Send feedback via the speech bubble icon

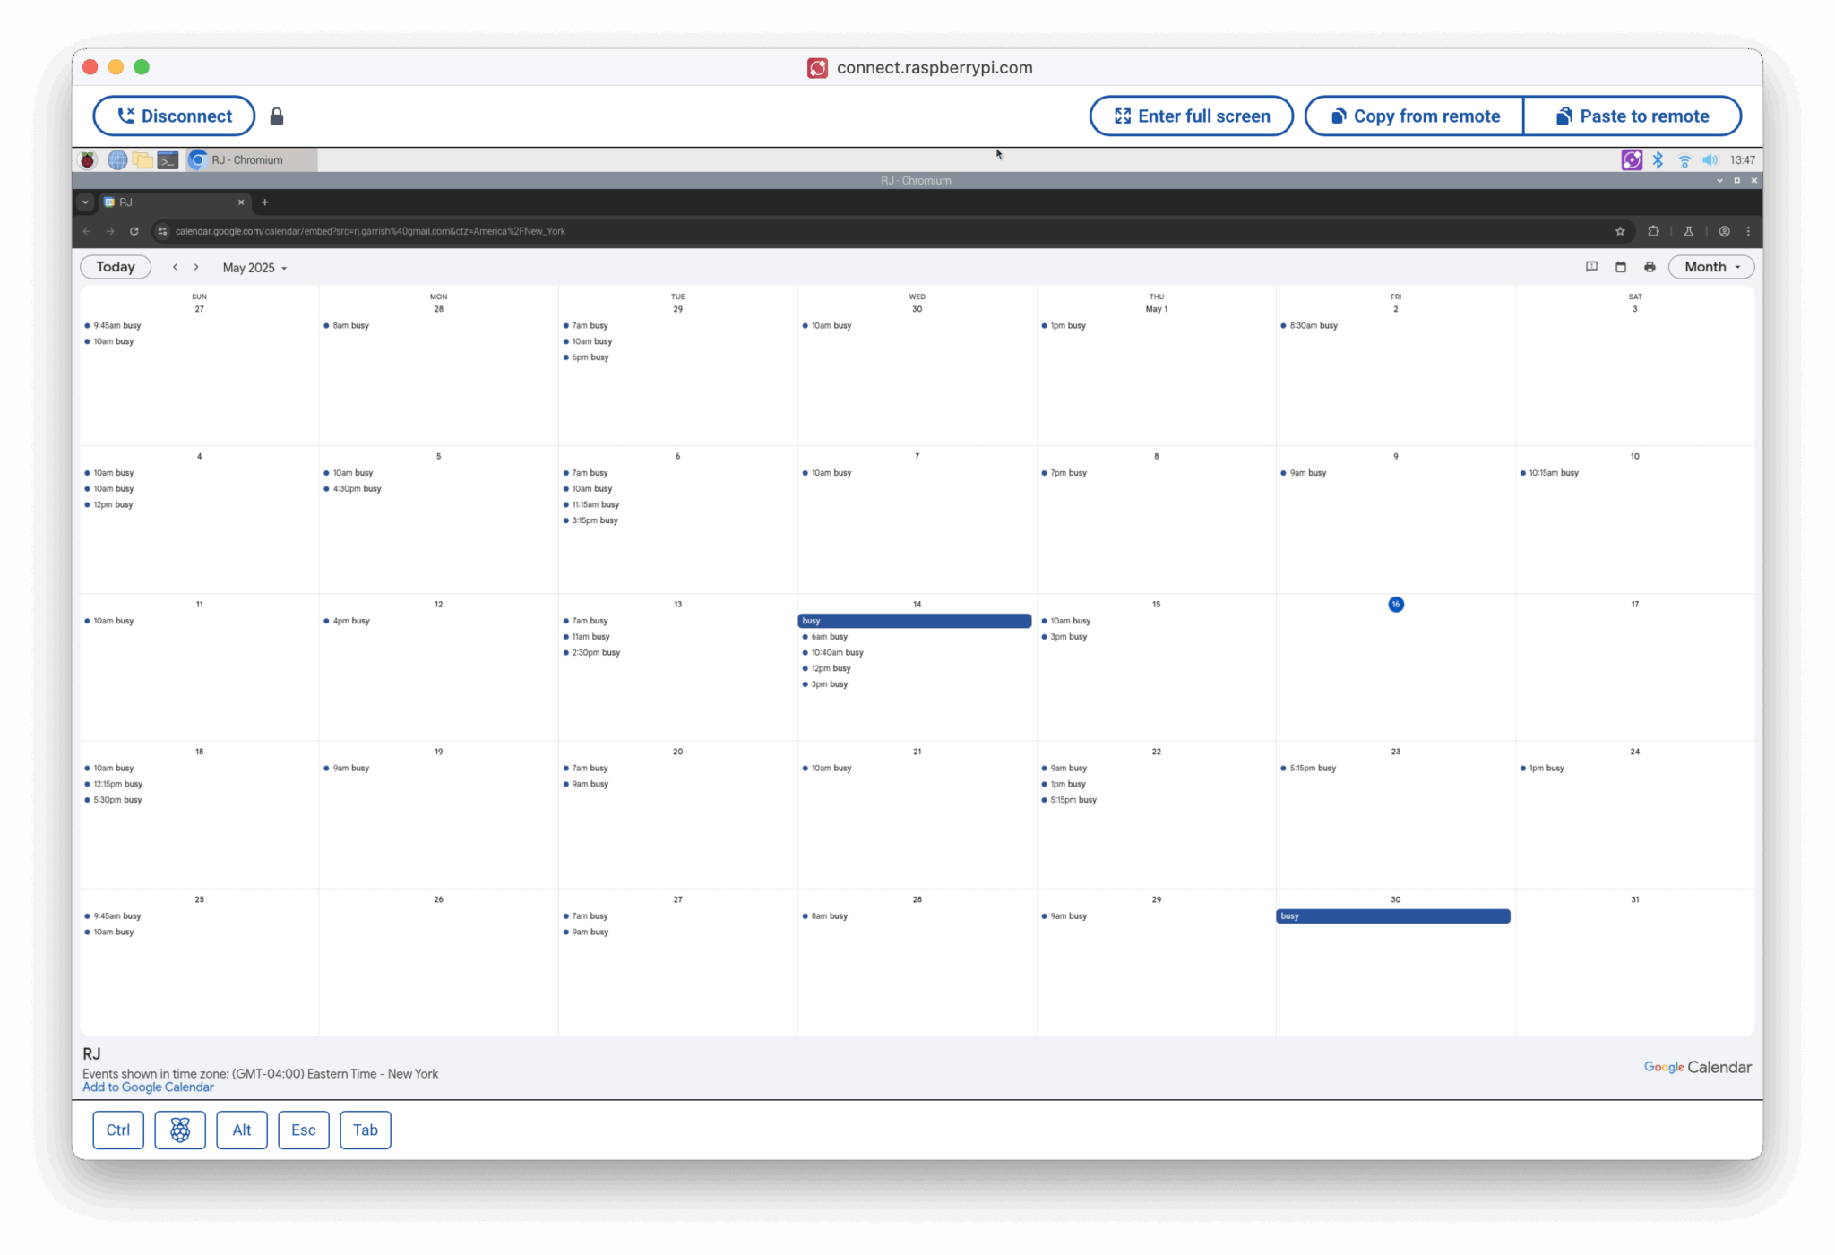pyautogui.click(x=1592, y=266)
